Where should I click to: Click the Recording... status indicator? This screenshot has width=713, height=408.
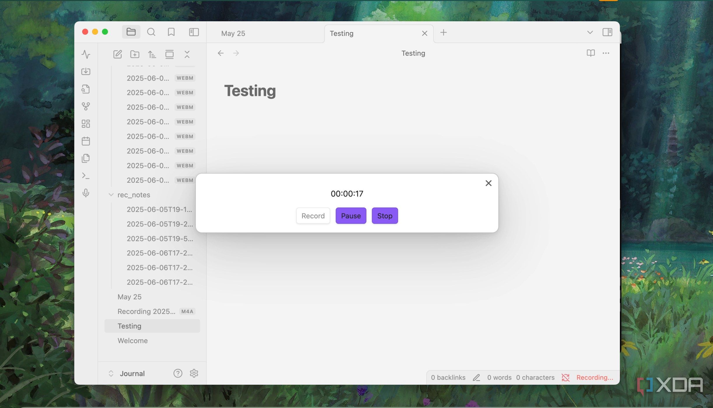click(595, 377)
